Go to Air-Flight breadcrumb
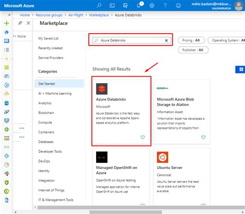 coord(75,15)
